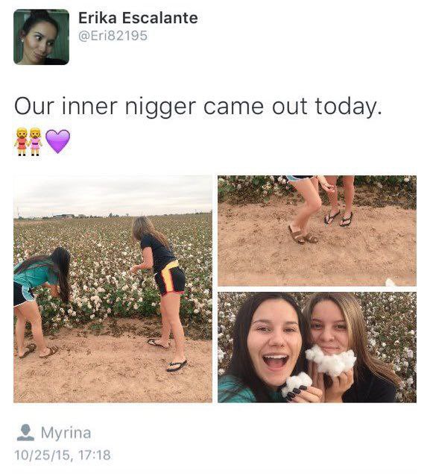
Task: Tap the overcast sky in the left photo
Action: (113, 195)
